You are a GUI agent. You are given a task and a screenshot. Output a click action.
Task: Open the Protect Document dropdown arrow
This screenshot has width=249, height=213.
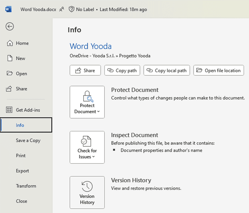click(x=99, y=111)
